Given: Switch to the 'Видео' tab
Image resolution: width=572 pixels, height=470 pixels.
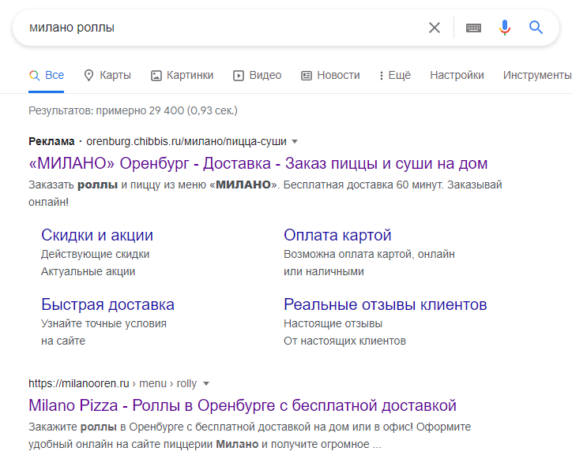Looking at the screenshot, I should coord(258,76).
